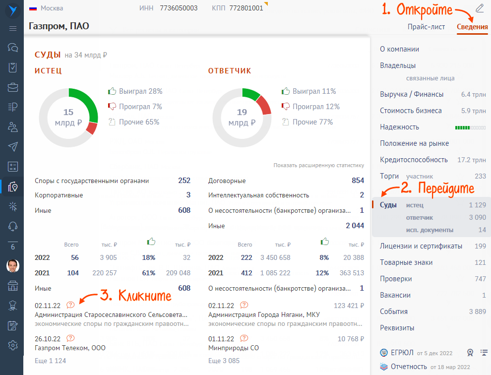Image resolution: width=491 pixels, height=375 pixels.
Task: Select Суды истец 1 129 row
Action: tap(433, 205)
